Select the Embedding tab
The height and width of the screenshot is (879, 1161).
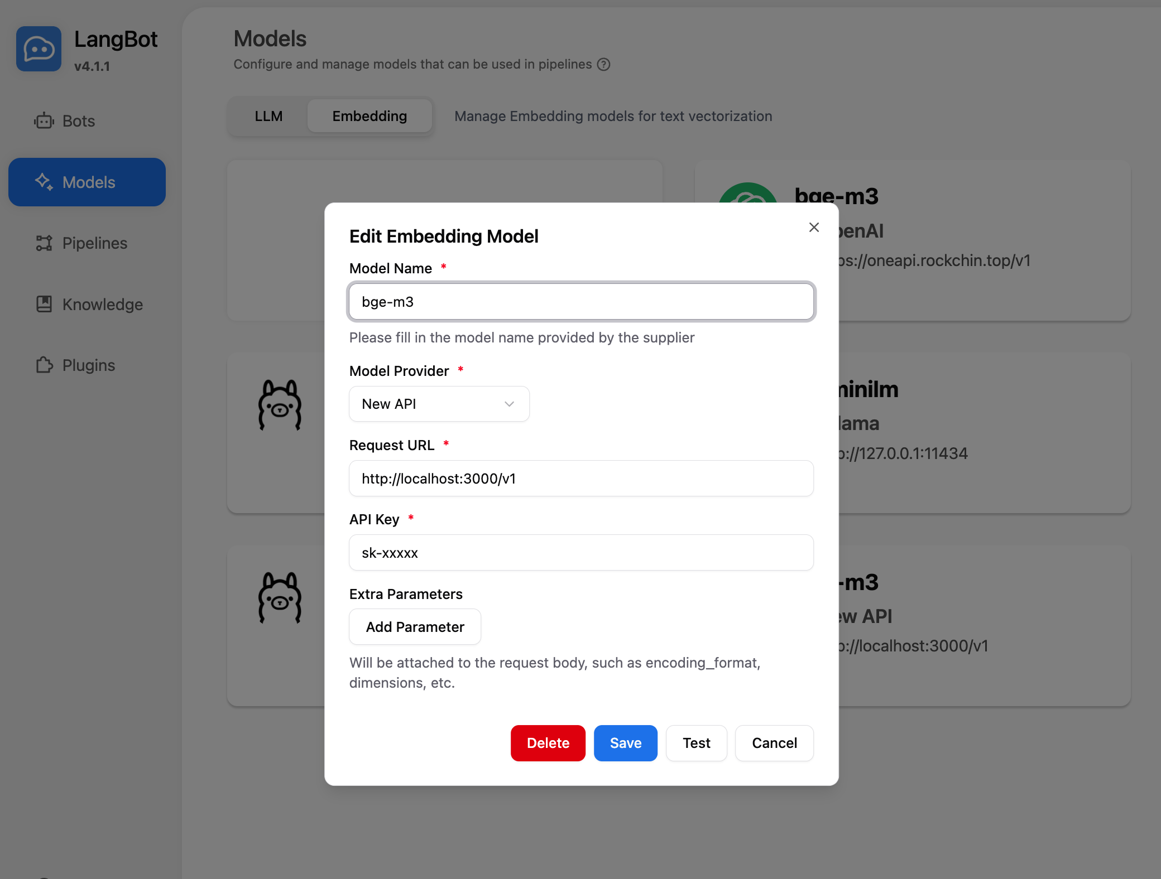point(369,116)
